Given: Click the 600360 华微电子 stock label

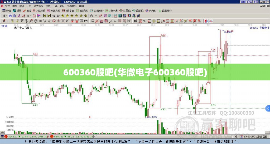Looking at the screenshot, I should click(259, 28).
